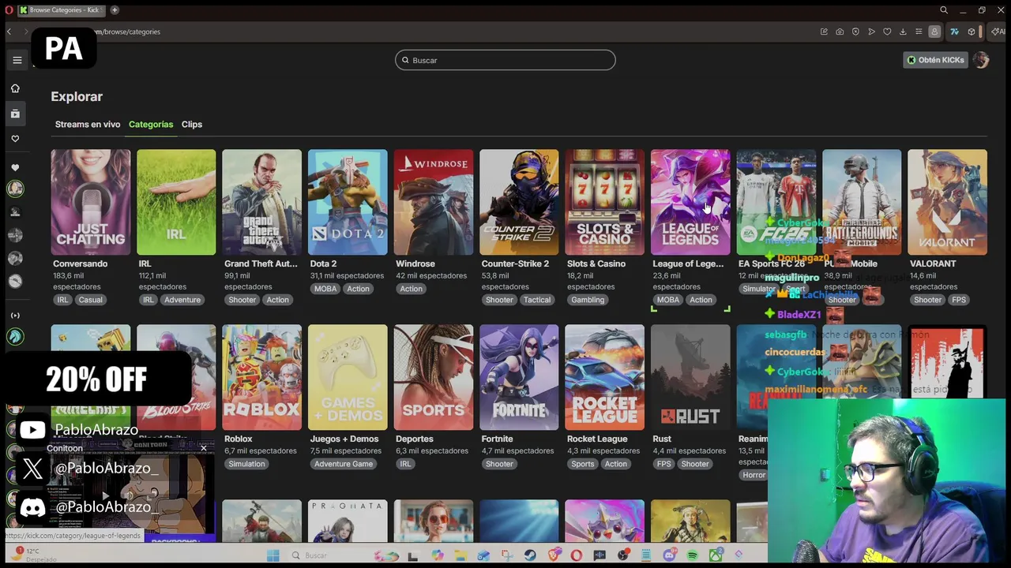Click the edit page icon in address bar
1011x568 pixels.
pos(824,32)
